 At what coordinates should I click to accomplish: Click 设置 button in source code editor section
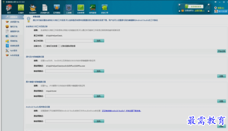coord(221,76)
